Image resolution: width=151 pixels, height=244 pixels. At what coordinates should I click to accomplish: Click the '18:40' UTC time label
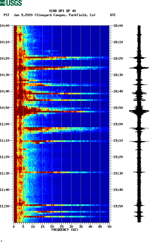click(118, 91)
